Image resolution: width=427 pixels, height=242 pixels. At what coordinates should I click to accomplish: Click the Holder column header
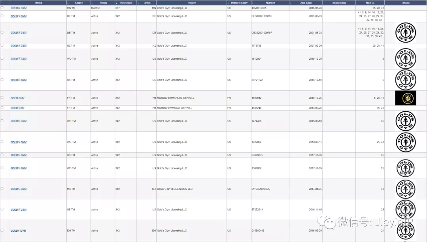pyautogui.click(x=192, y=3)
